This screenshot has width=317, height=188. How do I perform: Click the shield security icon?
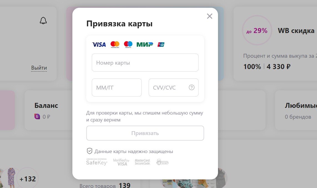(x=89, y=151)
